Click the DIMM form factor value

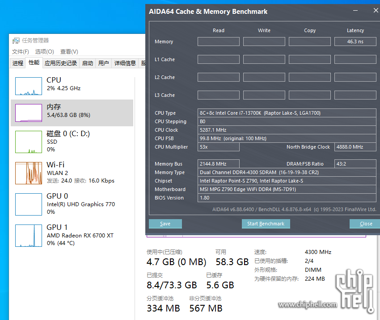pos(313,270)
